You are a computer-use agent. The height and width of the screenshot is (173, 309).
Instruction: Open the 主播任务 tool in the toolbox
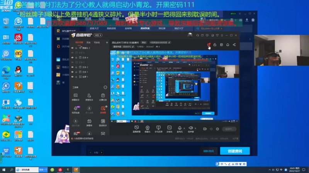click(x=103, y=97)
